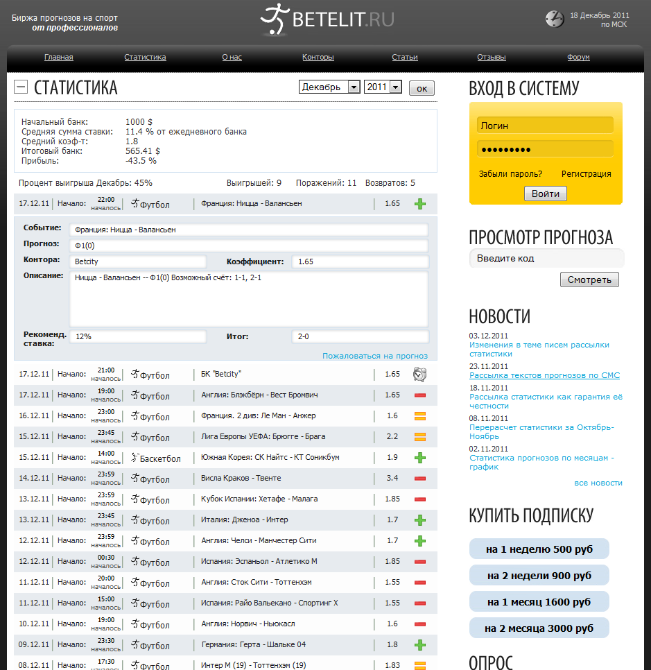Click green plus icon for Ницца - Валансьен
The image size is (651, 670).
click(x=419, y=204)
